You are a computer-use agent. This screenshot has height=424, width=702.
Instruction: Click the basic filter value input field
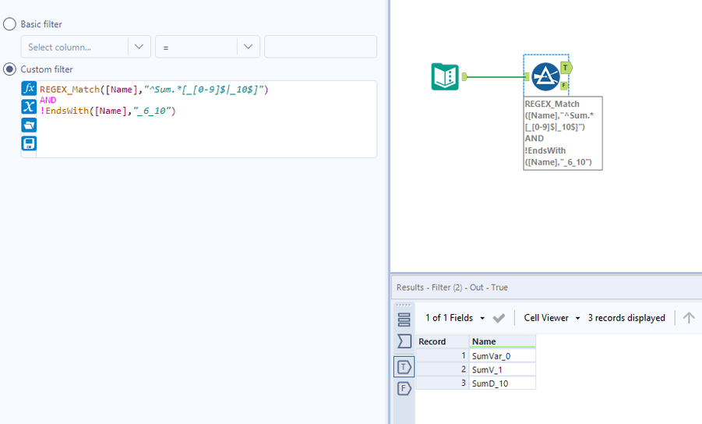point(320,47)
